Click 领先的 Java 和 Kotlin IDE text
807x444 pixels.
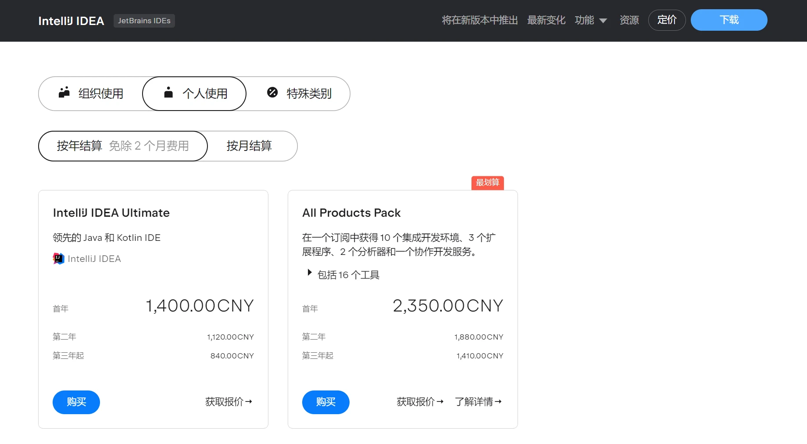pos(107,238)
